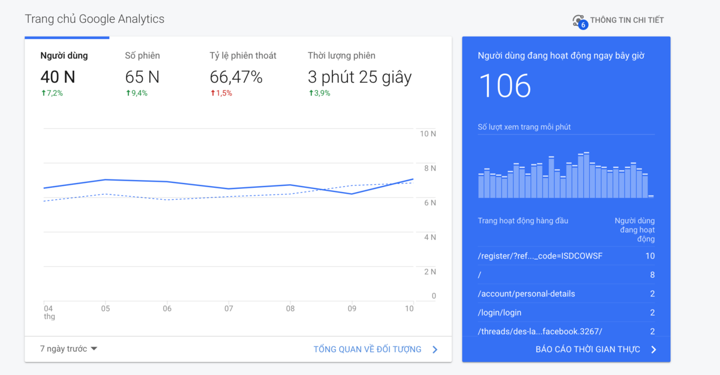Click the Trang chủ Google Analytics heading
This screenshot has width=720, height=375.
[95, 19]
